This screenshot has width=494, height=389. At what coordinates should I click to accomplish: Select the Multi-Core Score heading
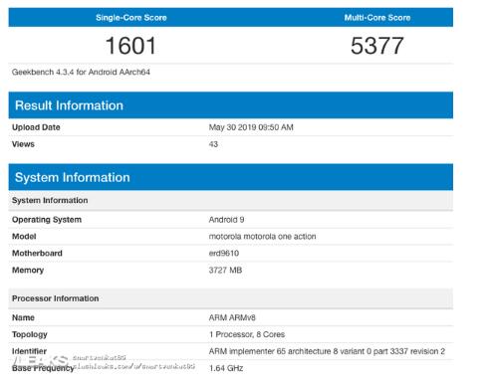coord(377,18)
